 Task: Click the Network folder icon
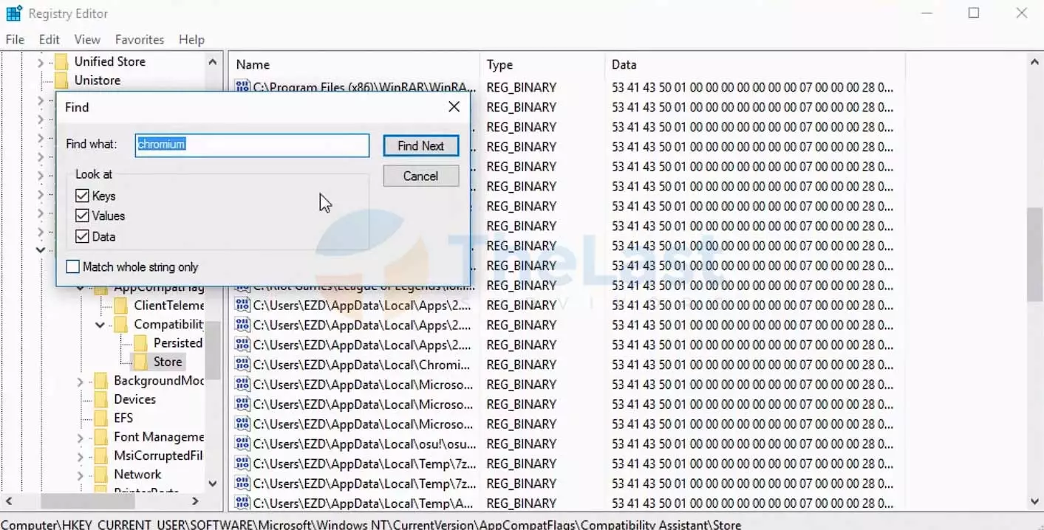tap(101, 475)
